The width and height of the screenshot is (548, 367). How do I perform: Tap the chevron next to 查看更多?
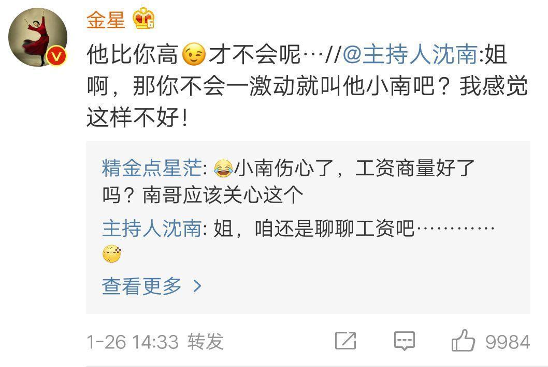click(197, 286)
